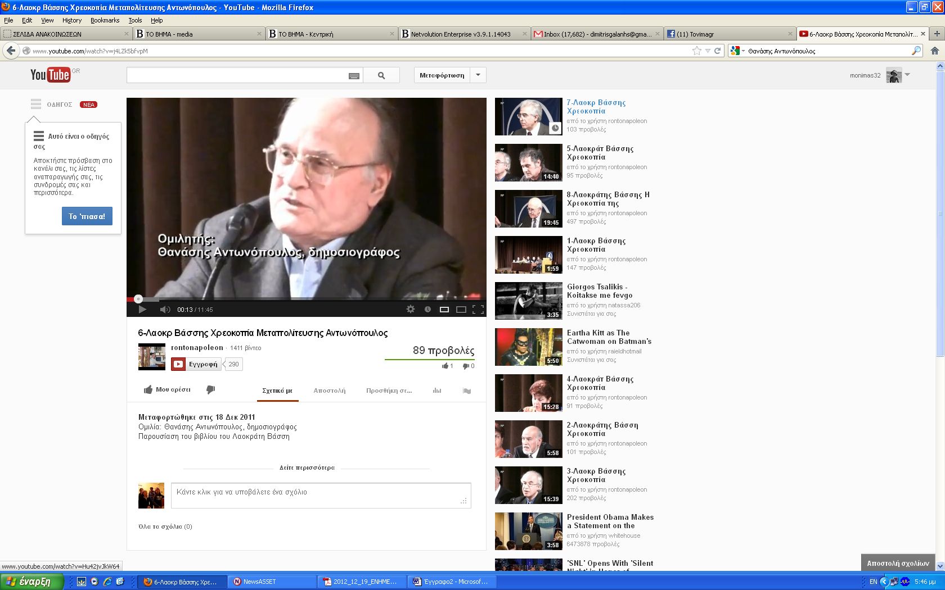Click the Watch Later clock icon in player
The height and width of the screenshot is (590, 945).
tap(427, 309)
